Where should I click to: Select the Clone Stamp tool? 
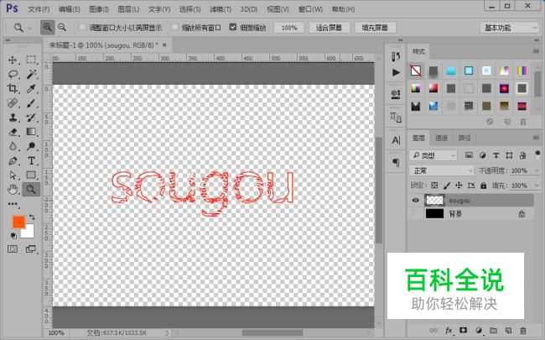coord(13,118)
